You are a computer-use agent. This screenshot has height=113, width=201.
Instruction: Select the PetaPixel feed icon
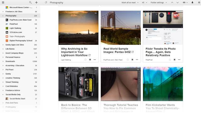click(x=7, y=24)
